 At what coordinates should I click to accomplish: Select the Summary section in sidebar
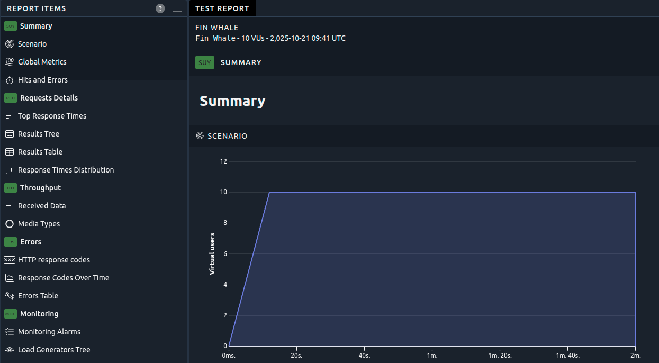pos(36,26)
